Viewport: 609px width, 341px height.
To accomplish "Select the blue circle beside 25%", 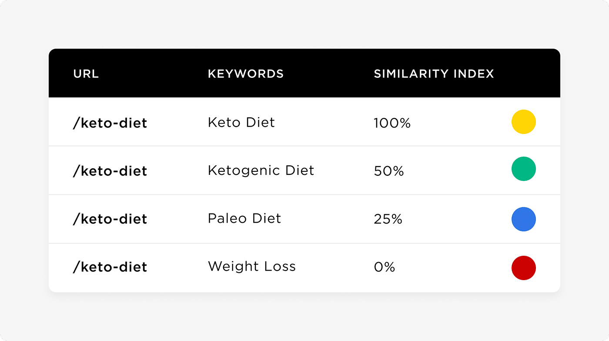I will pos(523,219).
